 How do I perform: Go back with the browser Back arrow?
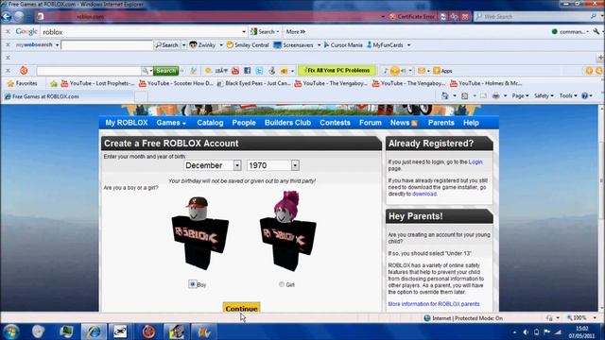click(x=7, y=17)
